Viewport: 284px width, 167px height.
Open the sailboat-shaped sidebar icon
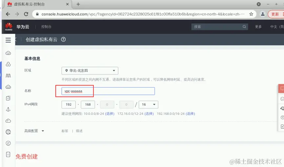click(8, 109)
